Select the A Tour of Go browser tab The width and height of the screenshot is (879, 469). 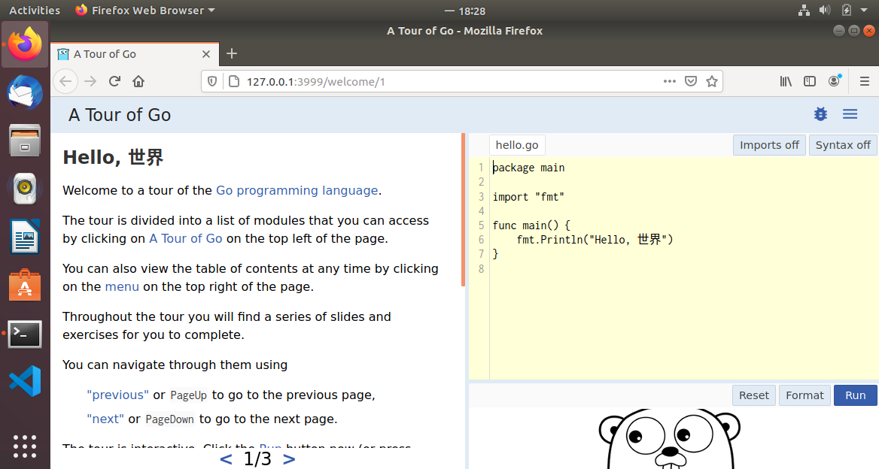(x=135, y=54)
